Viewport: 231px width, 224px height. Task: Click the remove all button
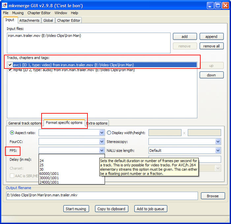click(x=212, y=46)
